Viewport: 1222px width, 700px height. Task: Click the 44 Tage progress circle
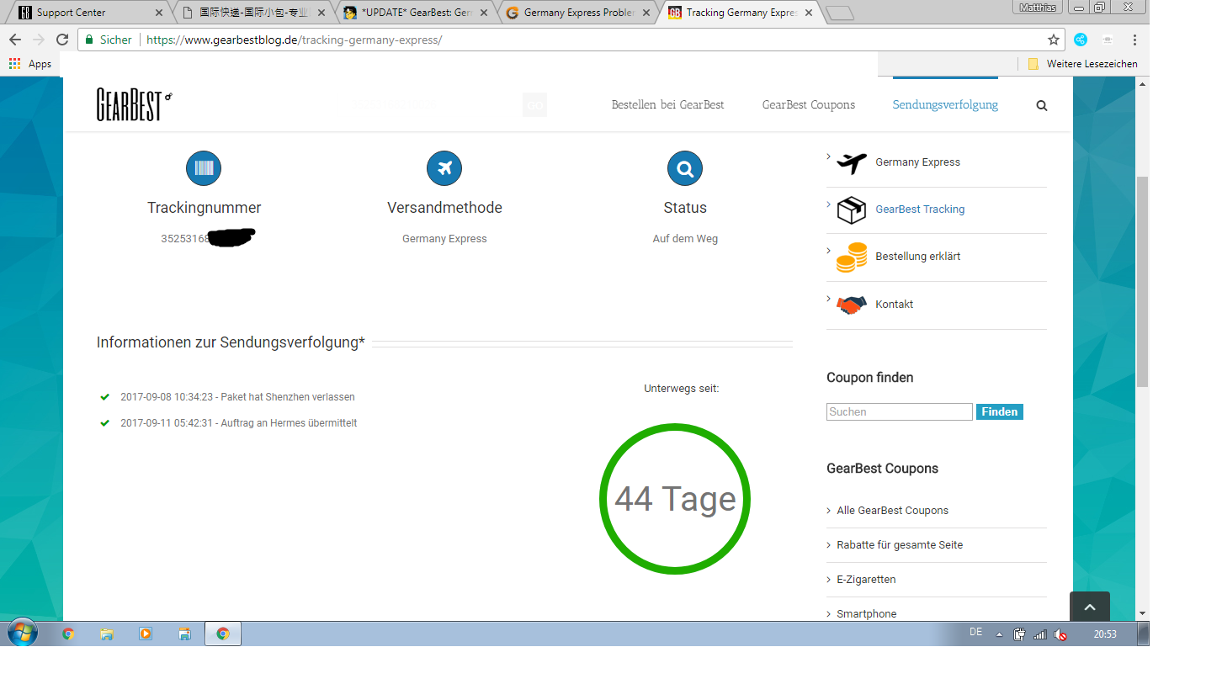(x=675, y=499)
